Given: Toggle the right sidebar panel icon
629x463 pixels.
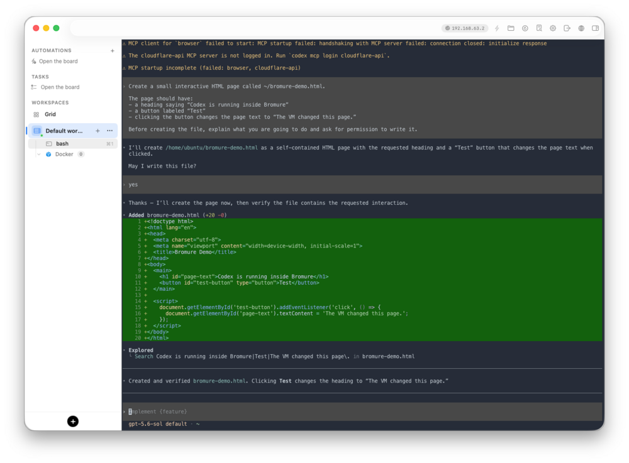Looking at the screenshot, I should point(595,28).
